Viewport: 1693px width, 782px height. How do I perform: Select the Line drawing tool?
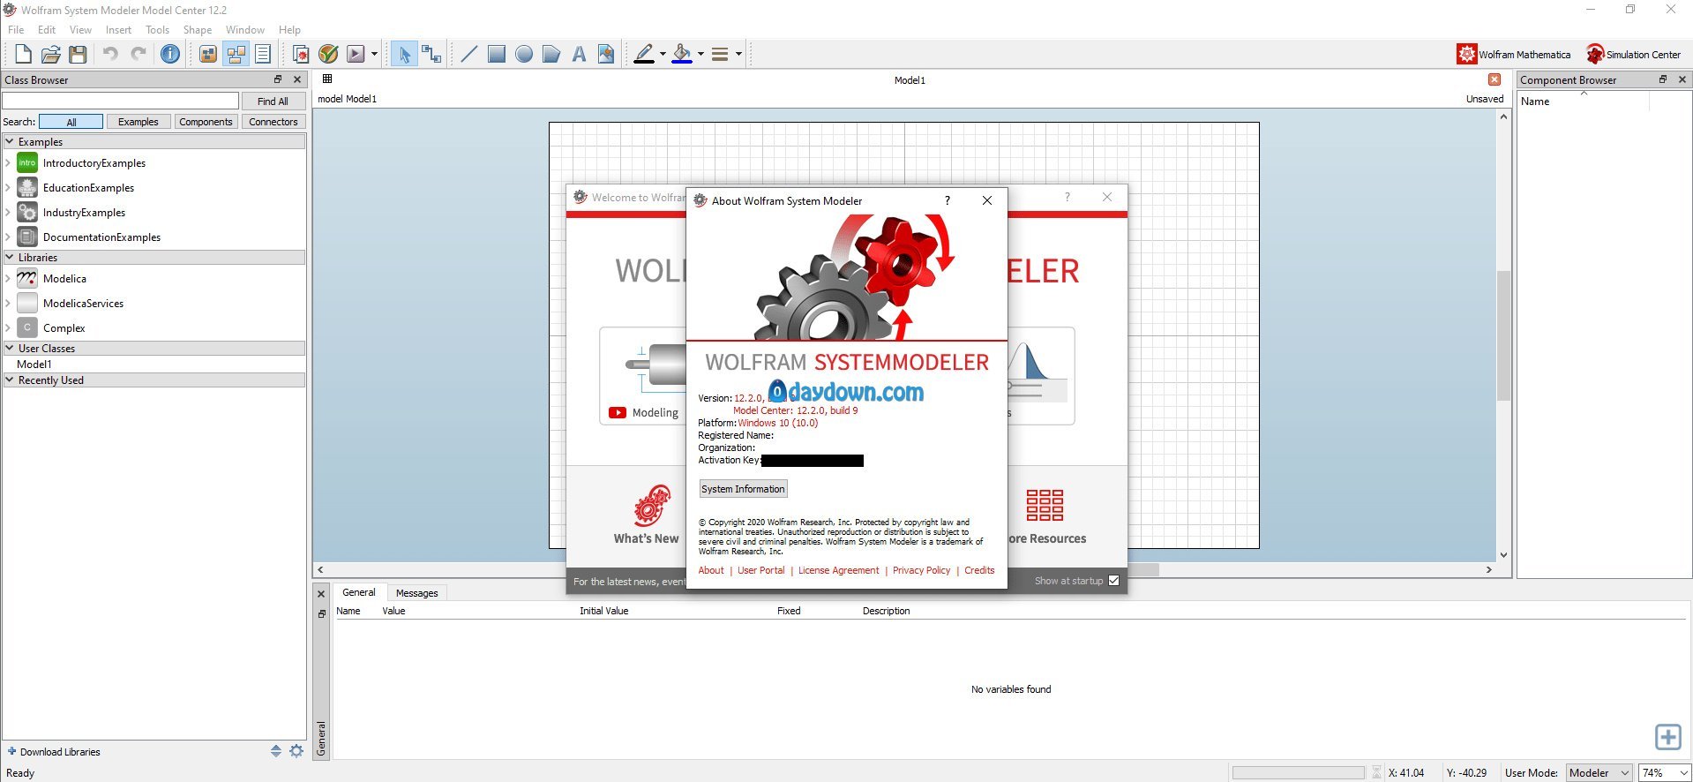pyautogui.click(x=469, y=55)
